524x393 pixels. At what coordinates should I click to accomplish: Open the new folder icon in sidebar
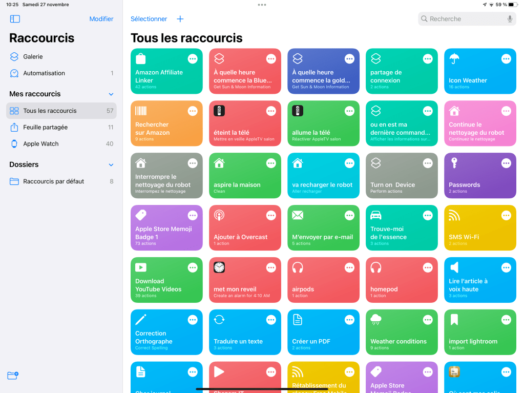[x=13, y=376]
